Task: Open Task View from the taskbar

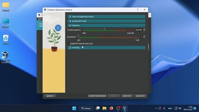Action: (98, 108)
